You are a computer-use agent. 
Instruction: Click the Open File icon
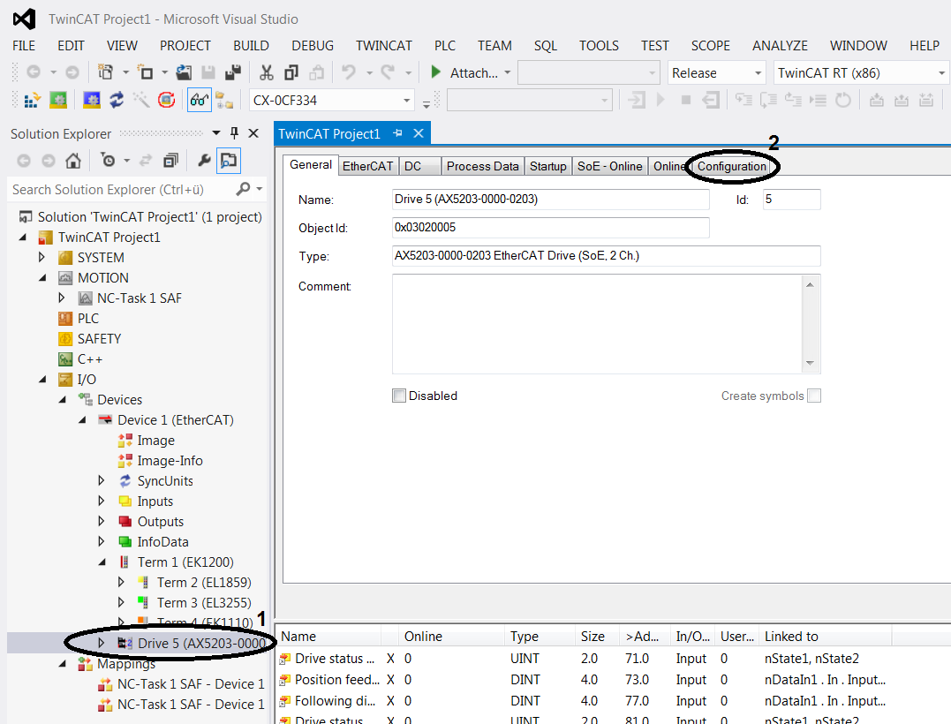[x=184, y=72]
